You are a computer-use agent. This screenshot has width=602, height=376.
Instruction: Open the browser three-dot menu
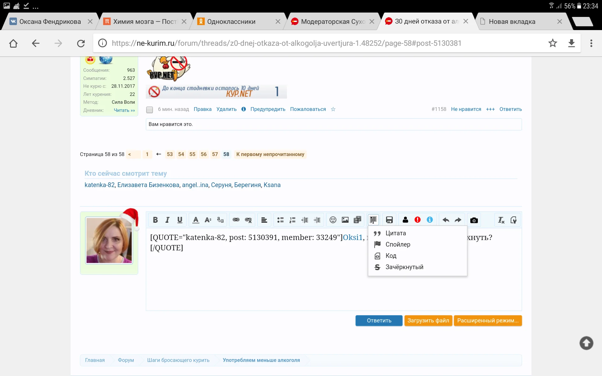(592, 43)
